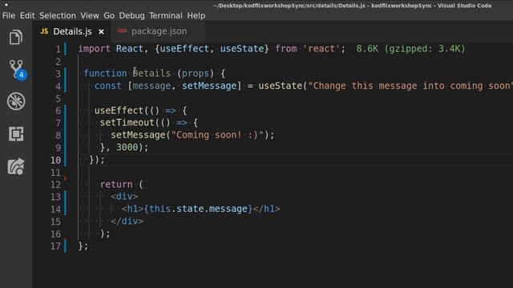Click the word 'useEffect' in the import line

[x=184, y=49]
